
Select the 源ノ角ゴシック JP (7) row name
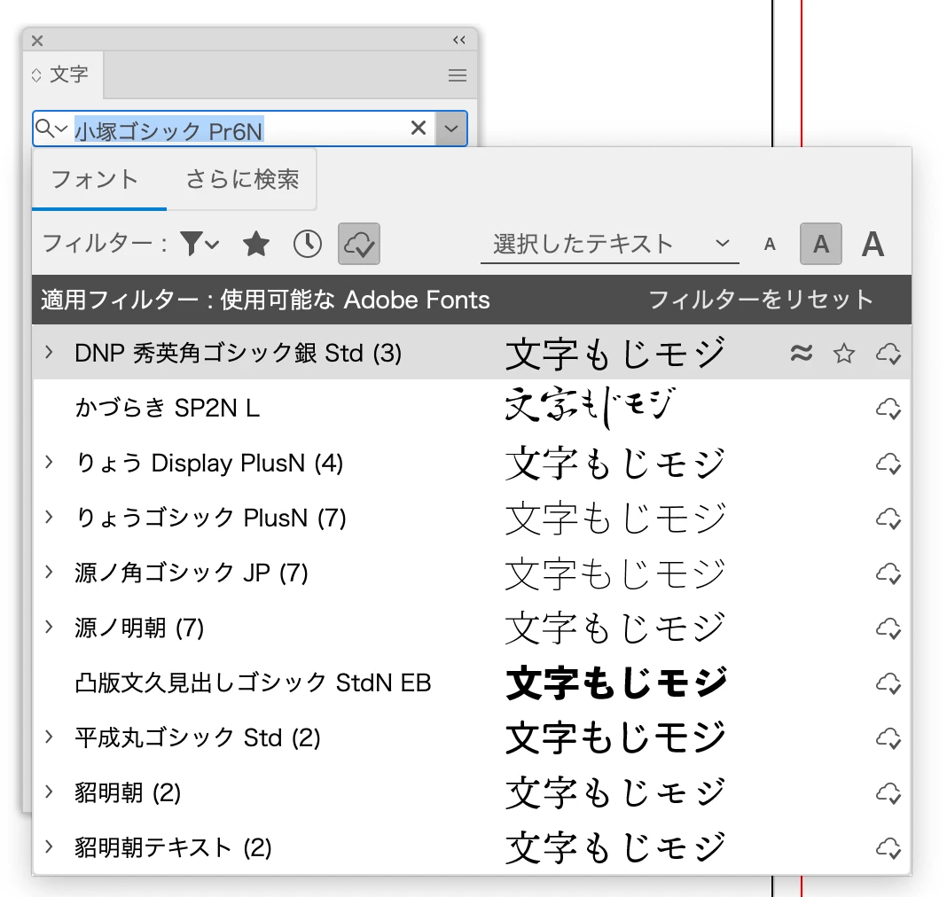pyautogui.click(x=192, y=573)
